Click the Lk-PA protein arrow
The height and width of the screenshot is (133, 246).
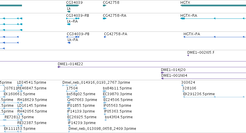pyautogui.click(x=69, y=43)
